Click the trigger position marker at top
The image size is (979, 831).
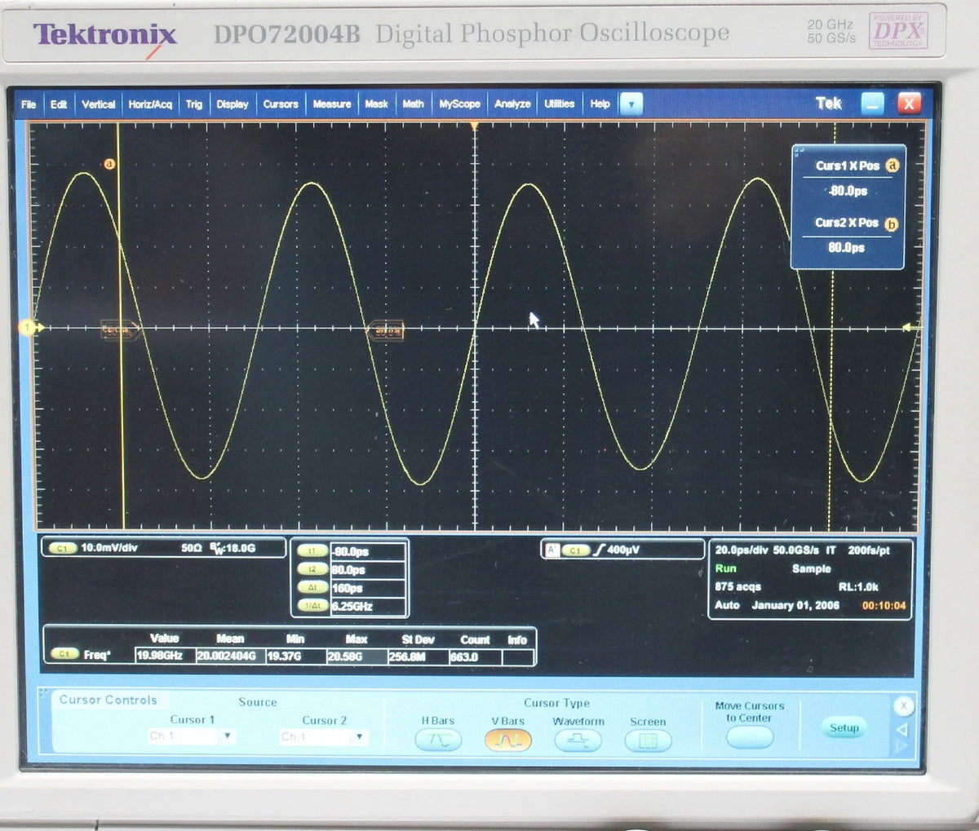pos(475,126)
